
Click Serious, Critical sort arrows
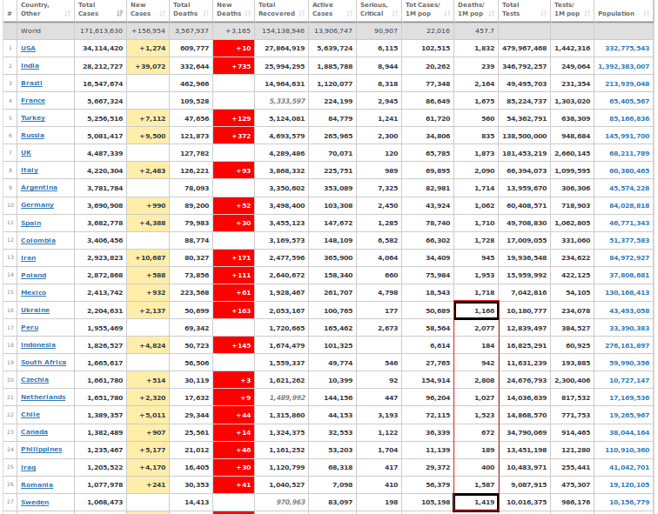(x=395, y=13)
